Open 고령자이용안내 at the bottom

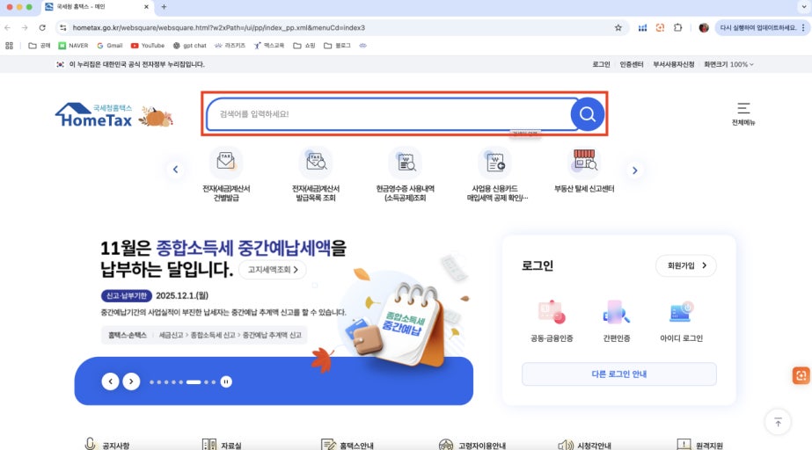point(472,445)
